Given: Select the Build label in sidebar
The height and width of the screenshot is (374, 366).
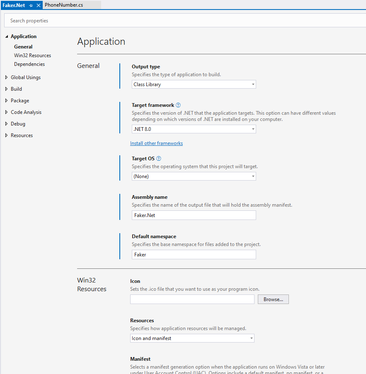Looking at the screenshot, I should tap(16, 89).
